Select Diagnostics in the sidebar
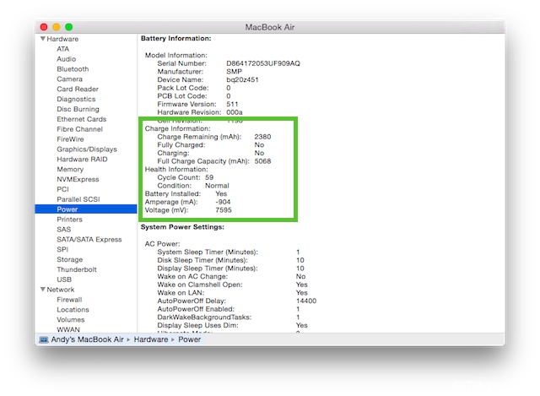 (76, 99)
